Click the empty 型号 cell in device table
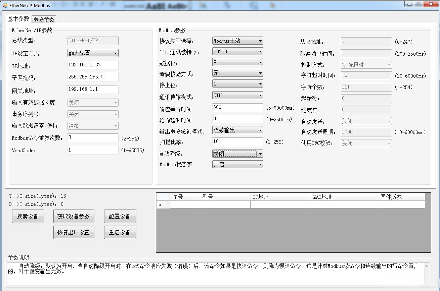Image resolution: width=440 pixels, height=291 pixels. coord(225,205)
